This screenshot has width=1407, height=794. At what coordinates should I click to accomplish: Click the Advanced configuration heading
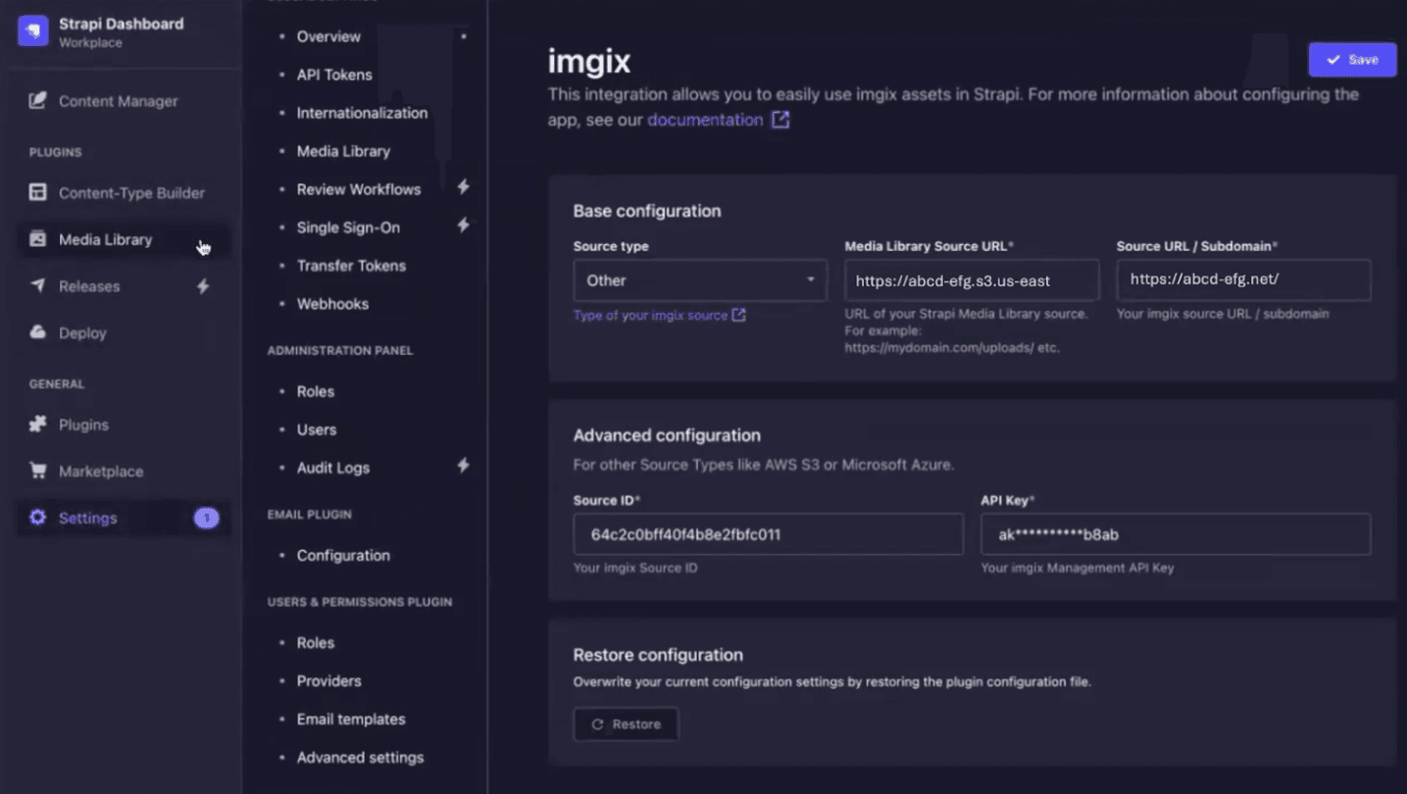(667, 435)
